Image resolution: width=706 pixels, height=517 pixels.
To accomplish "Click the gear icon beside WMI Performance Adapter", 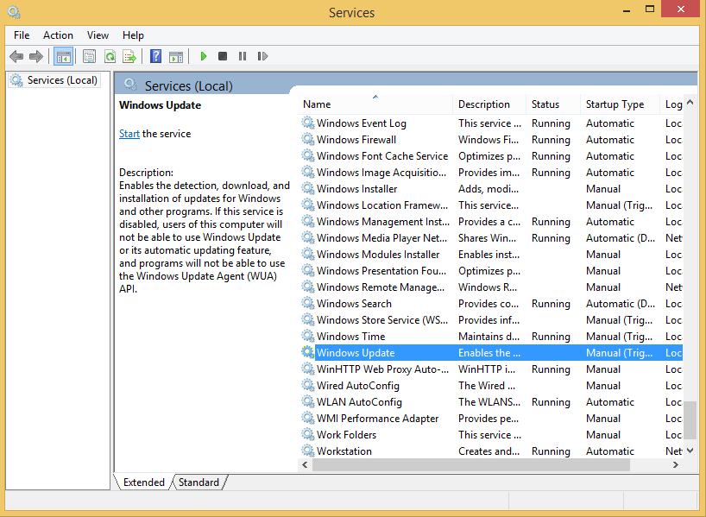I will tap(308, 418).
